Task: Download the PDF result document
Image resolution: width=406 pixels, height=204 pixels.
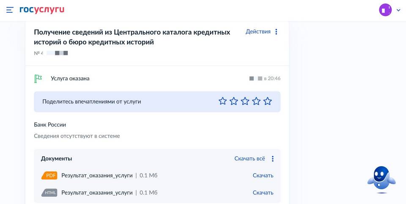Action: [263, 176]
